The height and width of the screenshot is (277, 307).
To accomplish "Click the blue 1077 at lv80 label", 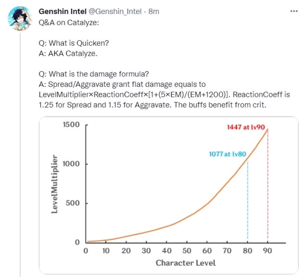I will (x=227, y=154).
